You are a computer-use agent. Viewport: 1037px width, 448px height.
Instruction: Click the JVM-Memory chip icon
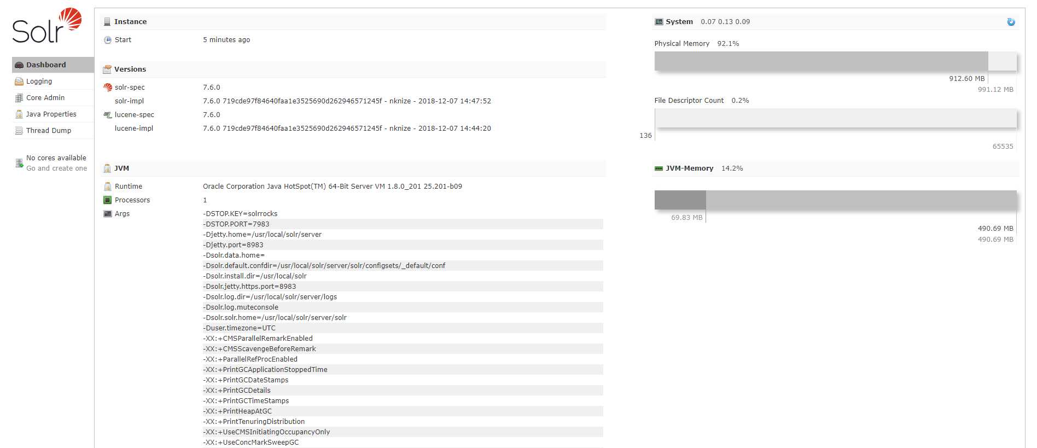tap(659, 168)
